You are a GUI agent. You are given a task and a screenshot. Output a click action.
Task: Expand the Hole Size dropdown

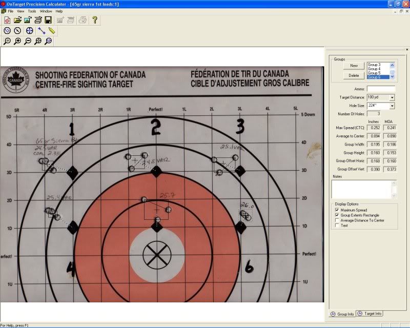392,106
